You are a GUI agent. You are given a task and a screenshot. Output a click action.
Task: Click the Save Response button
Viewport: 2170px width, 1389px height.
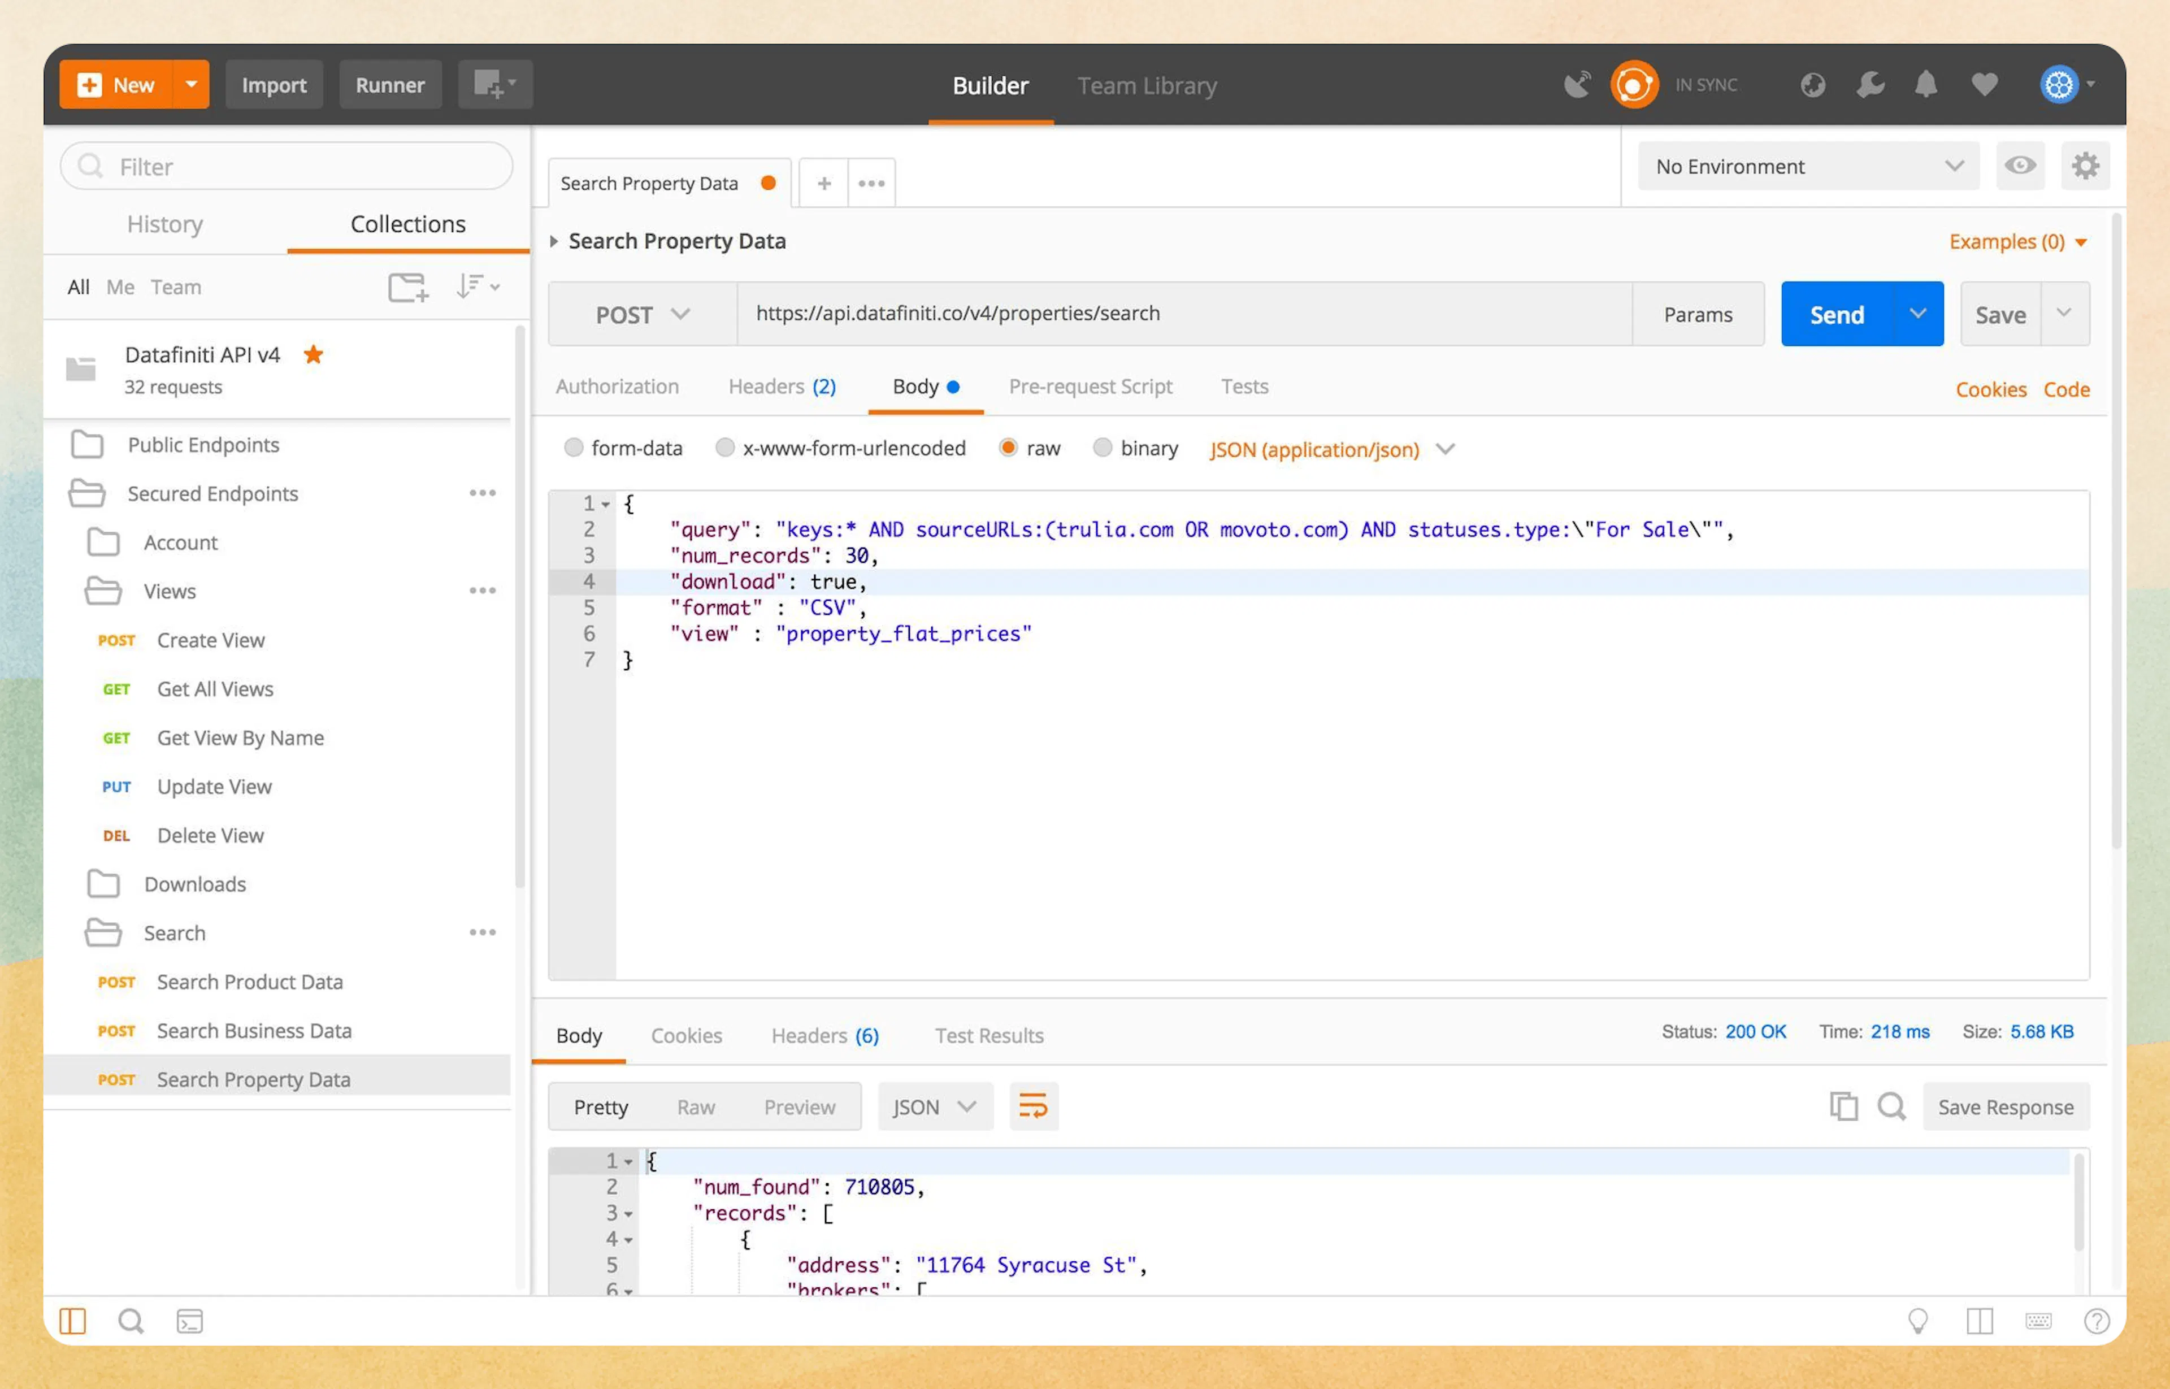click(x=2006, y=1106)
